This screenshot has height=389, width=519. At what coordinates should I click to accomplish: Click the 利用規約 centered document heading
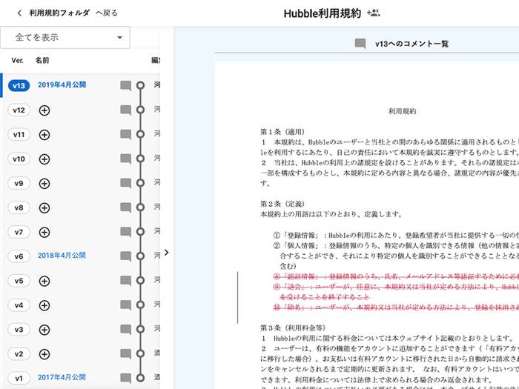402,111
